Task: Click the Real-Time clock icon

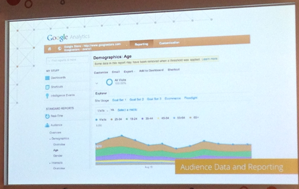Action: click(47, 116)
